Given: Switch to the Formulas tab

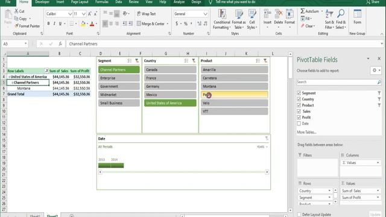Looking at the screenshot, I should (x=102, y=2).
